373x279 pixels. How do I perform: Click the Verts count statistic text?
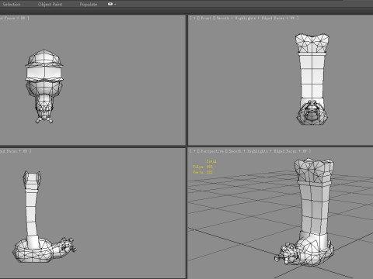coord(203,172)
